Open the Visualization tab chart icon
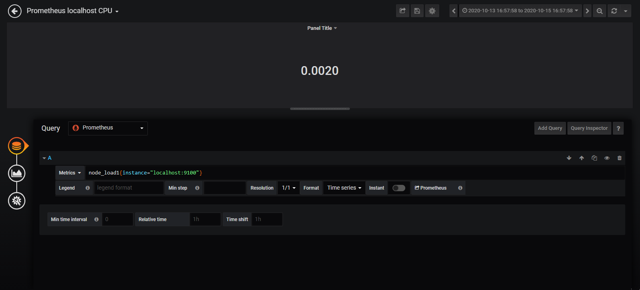The image size is (640, 290). [x=17, y=173]
